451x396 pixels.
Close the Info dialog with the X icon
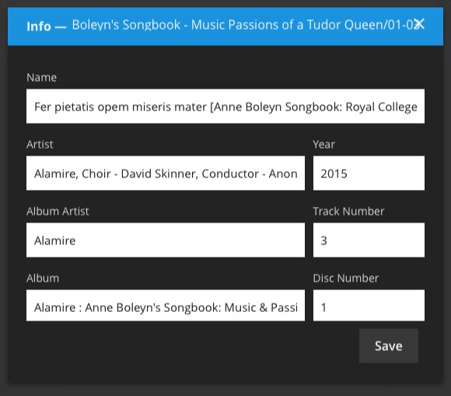pyautogui.click(x=419, y=24)
